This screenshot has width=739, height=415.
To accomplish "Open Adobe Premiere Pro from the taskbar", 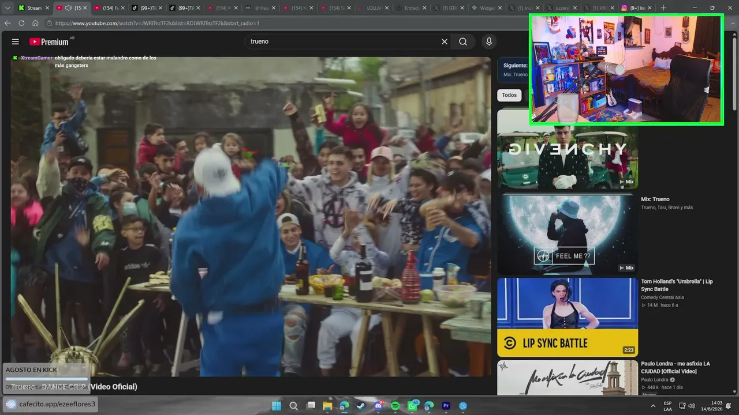I will tap(446, 406).
